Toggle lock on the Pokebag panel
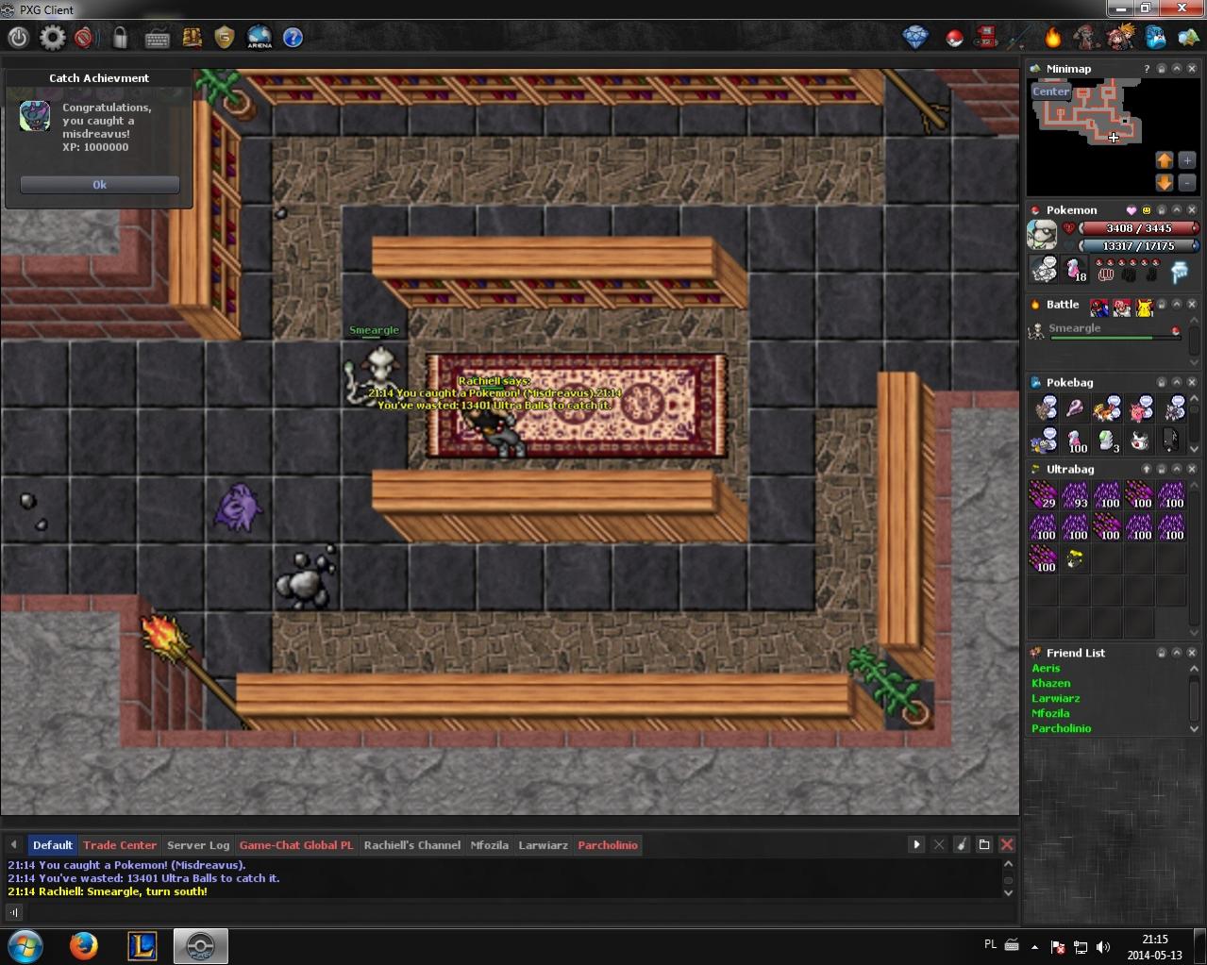 (1162, 383)
